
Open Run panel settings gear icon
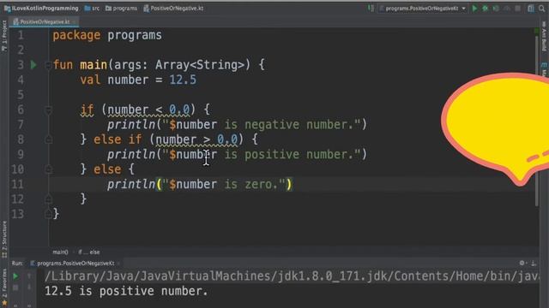click(x=522, y=263)
